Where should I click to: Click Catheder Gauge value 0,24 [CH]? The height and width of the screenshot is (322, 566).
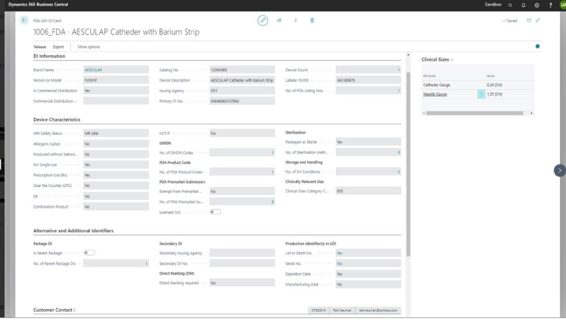494,85
